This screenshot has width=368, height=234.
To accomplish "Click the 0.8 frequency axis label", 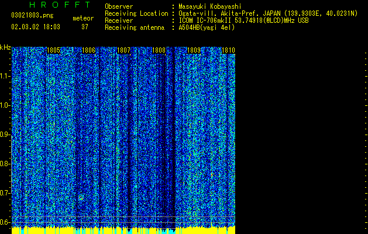I will click(x=5, y=164).
